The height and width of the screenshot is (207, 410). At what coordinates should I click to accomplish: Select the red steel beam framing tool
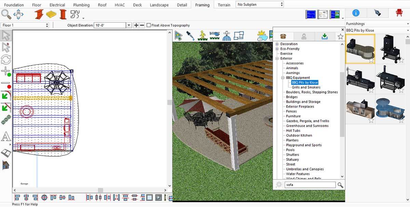[39, 14]
